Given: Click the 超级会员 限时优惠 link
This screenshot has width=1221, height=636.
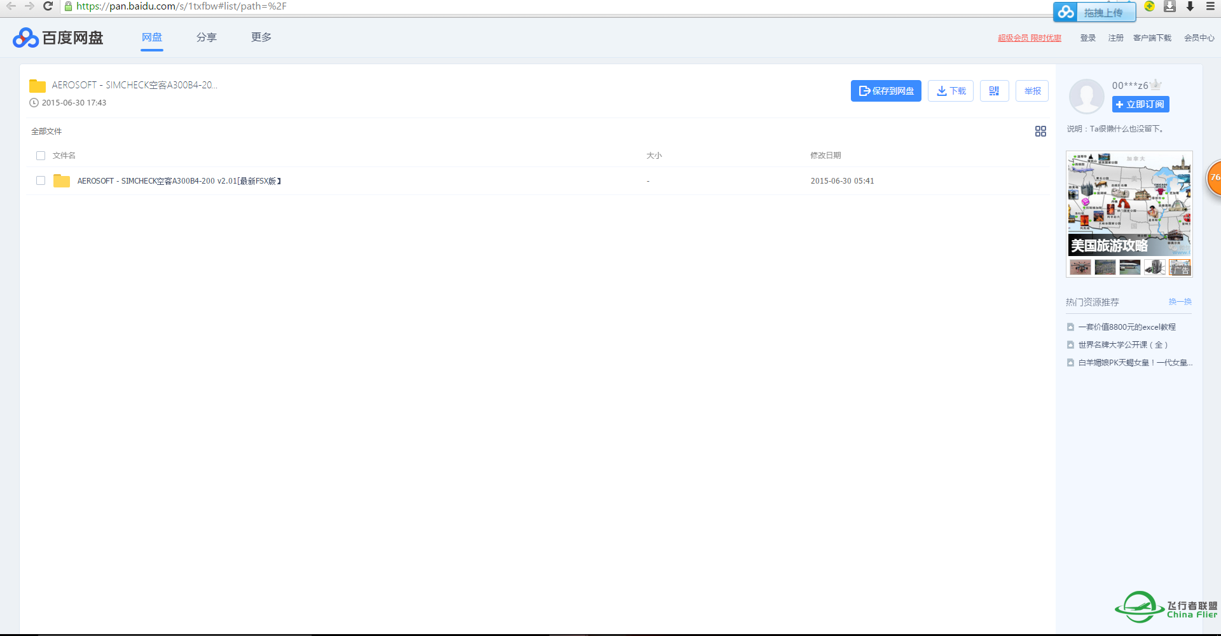Looking at the screenshot, I should tap(1029, 38).
